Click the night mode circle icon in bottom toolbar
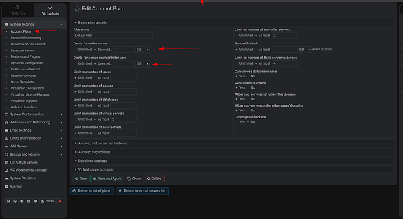The image size is (403, 219). (x=15, y=201)
